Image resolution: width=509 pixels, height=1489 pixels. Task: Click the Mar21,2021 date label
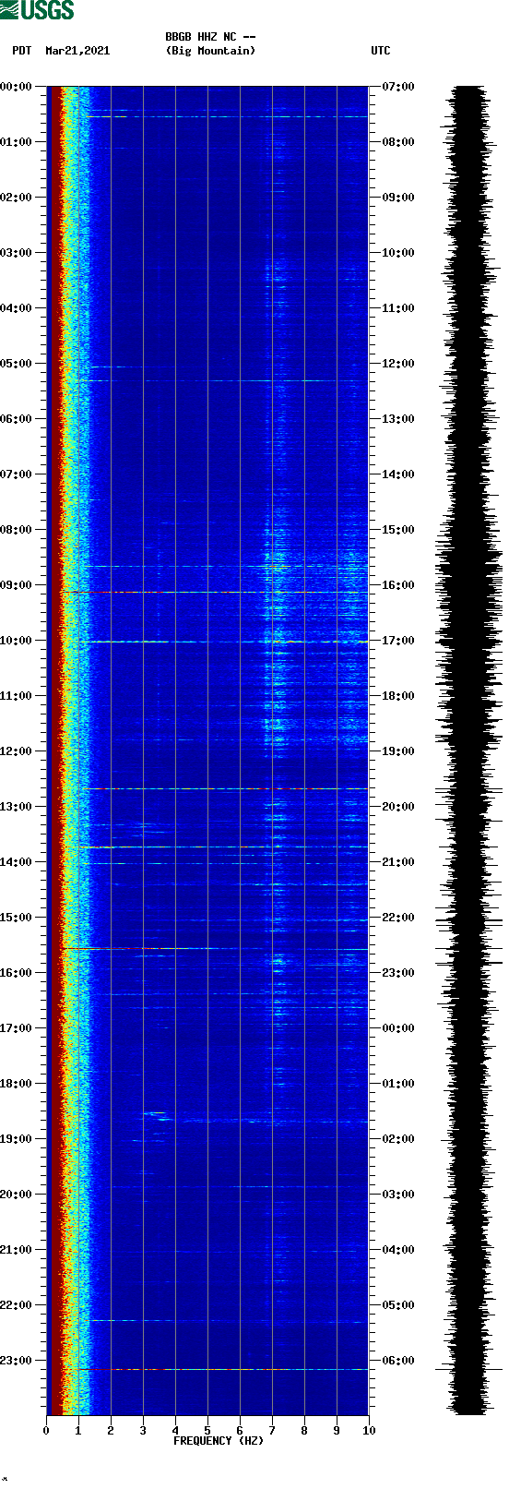pyautogui.click(x=77, y=51)
